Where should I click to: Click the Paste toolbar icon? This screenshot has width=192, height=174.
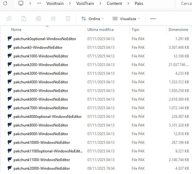click(x=24, y=19)
